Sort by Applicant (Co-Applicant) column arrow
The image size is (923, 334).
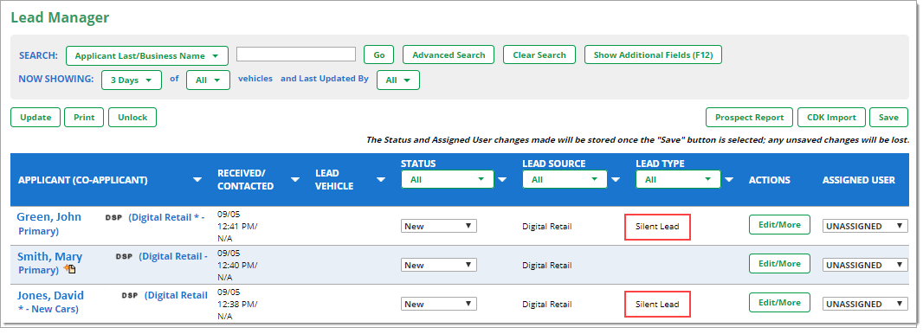click(x=197, y=180)
